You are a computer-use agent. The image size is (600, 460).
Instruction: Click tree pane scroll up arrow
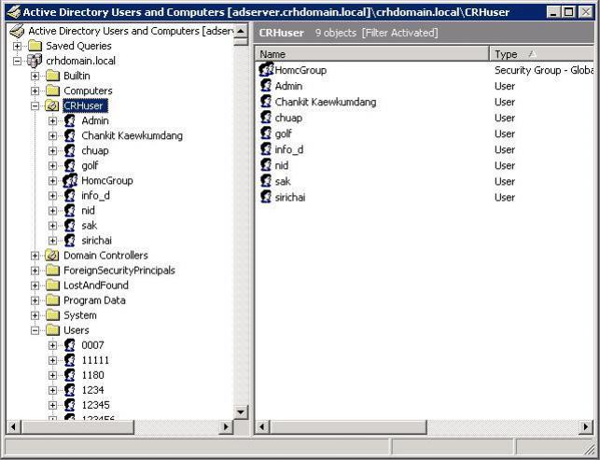coord(241,31)
